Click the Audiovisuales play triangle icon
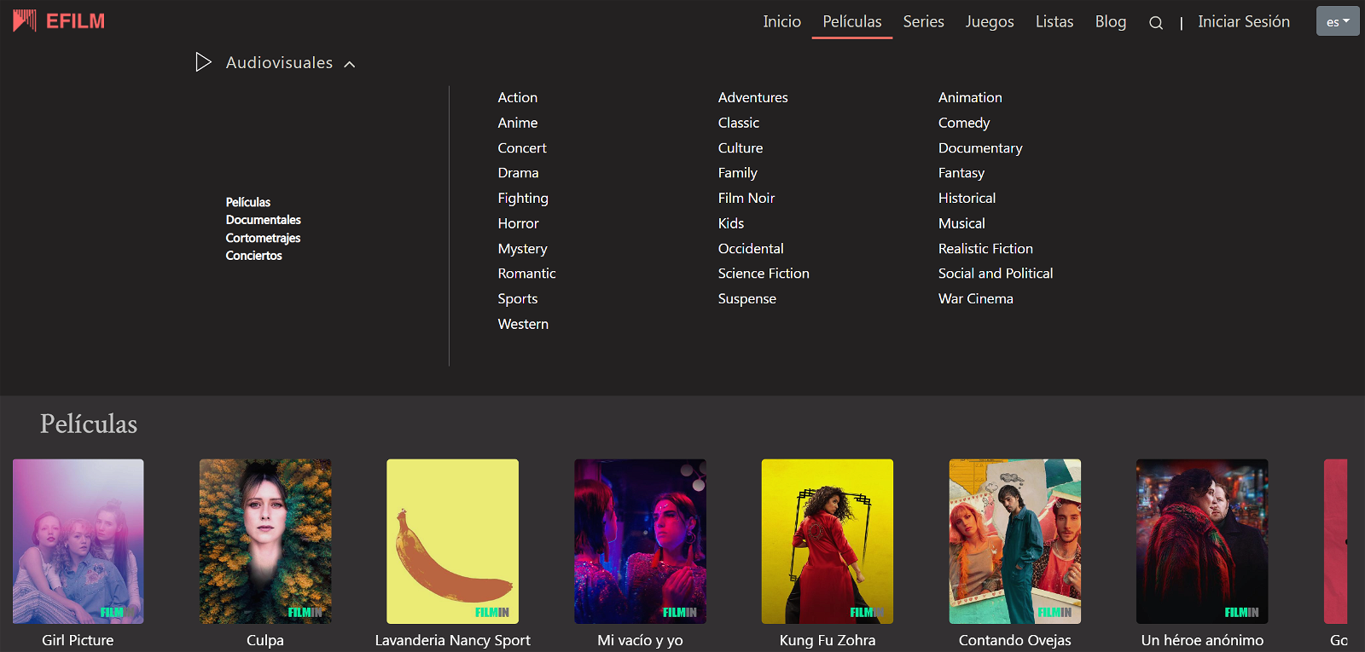 coord(203,62)
